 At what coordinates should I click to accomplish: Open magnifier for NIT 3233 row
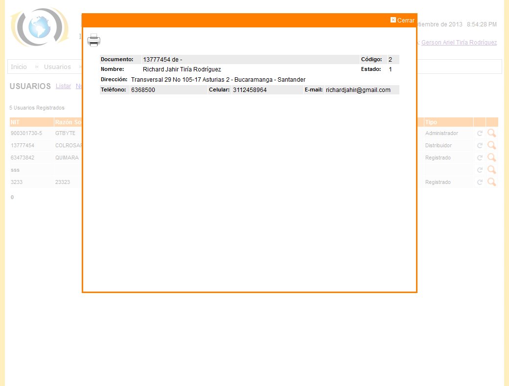[492, 182]
